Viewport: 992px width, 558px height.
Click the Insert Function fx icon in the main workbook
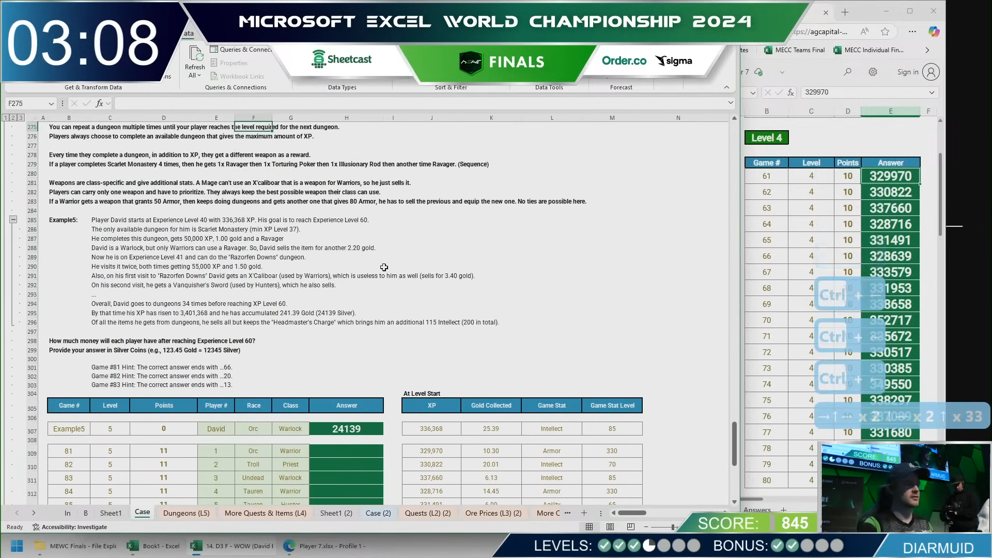point(99,104)
